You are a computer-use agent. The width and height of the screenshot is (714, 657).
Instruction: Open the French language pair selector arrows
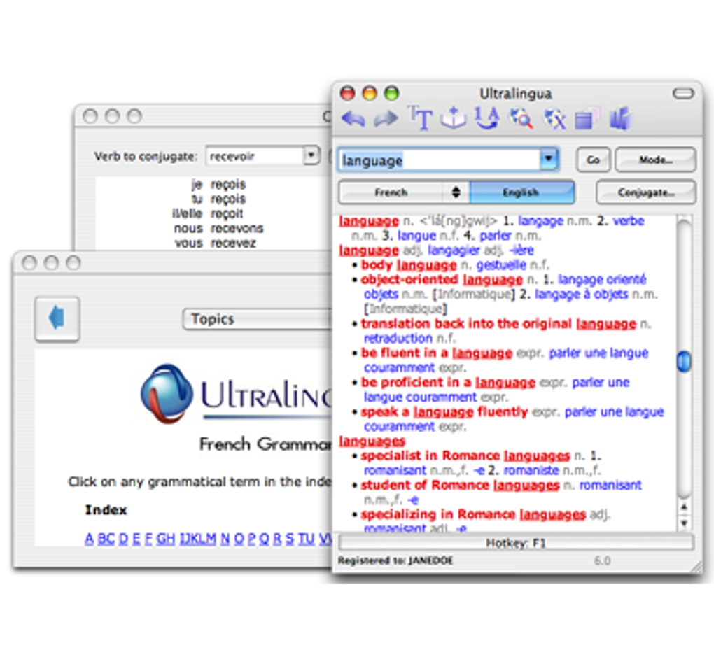(x=456, y=192)
